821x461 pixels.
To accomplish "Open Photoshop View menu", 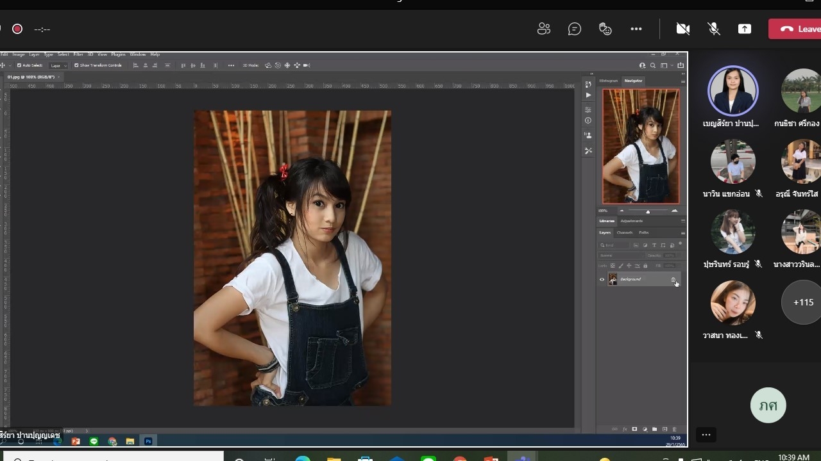I will pos(102,54).
